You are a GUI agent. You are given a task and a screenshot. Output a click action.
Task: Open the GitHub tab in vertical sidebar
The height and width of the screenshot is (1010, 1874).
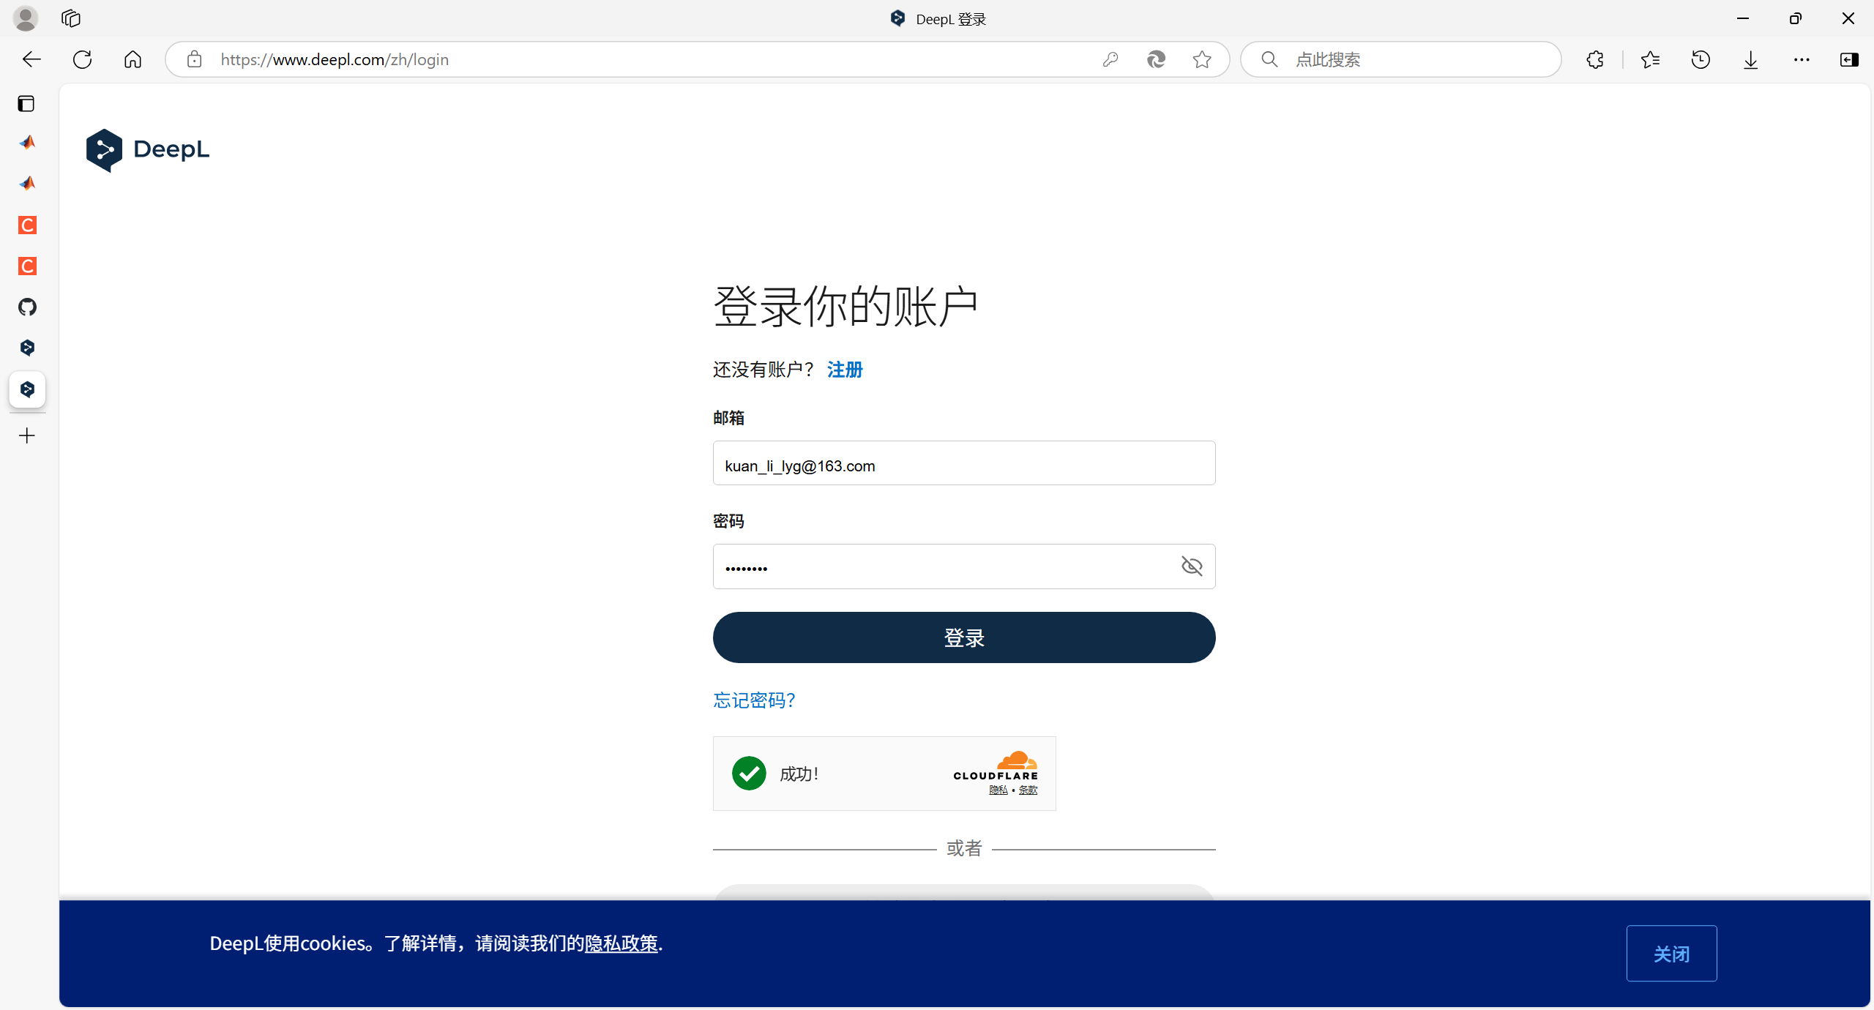tap(27, 307)
